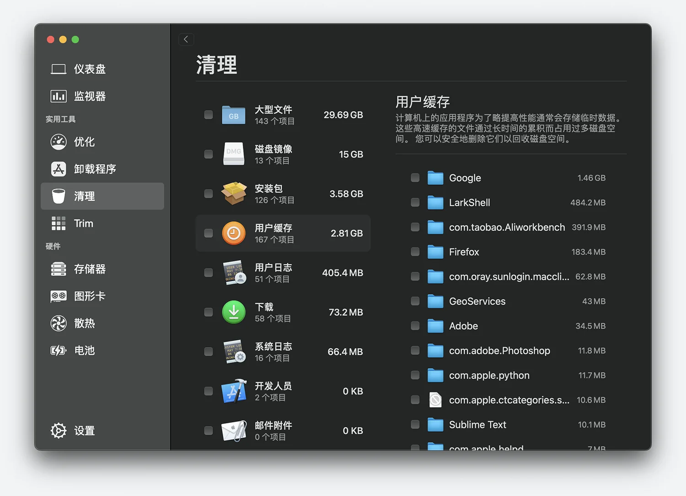Switch to 监视器 sidebar item
The width and height of the screenshot is (686, 496).
tap(102, 96)
